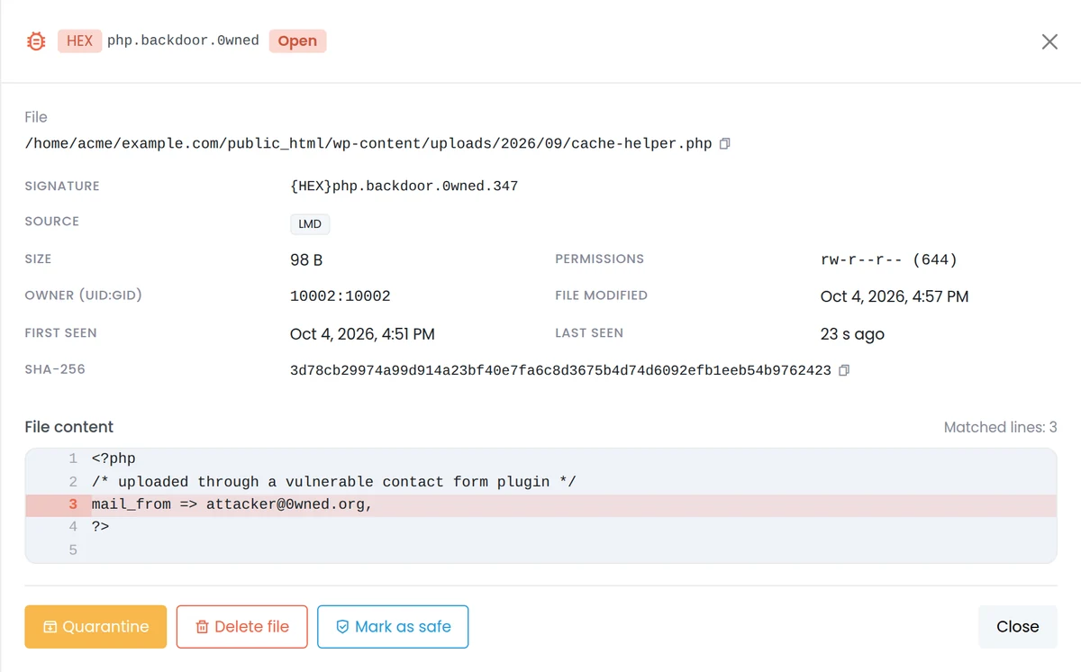Screen dimensions: 1081x672
Task: Close the dialog with the X icon
Action: pyautogui.click(x=1049, y=41)
